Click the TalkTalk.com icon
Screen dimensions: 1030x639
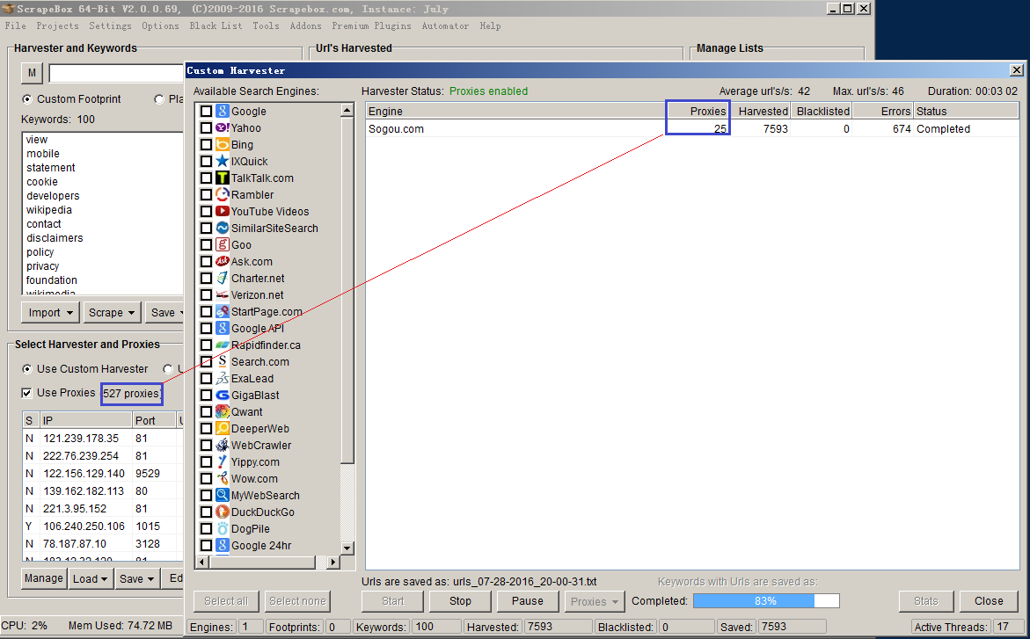(223, 178)
